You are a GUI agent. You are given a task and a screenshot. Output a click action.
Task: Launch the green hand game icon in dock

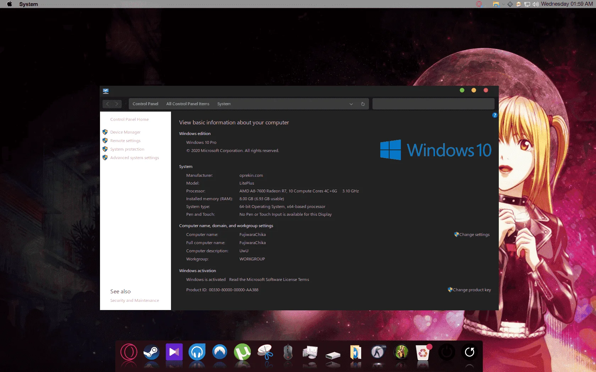click(x=401, y=352)
